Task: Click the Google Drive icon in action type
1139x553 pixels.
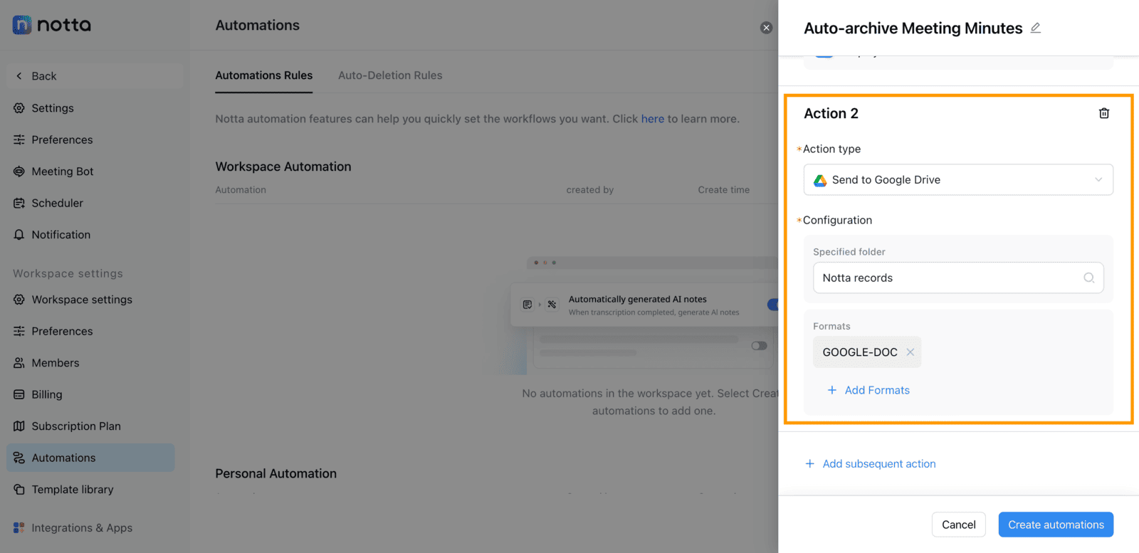Action: point(820,180)
